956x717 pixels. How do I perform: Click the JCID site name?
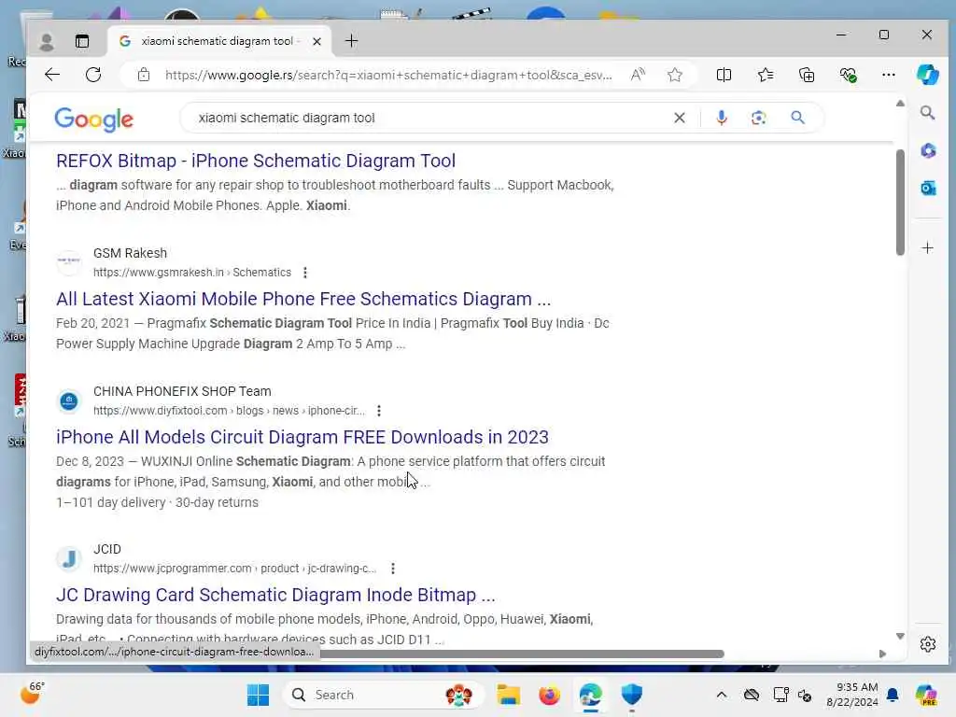[x=107, y=549]
